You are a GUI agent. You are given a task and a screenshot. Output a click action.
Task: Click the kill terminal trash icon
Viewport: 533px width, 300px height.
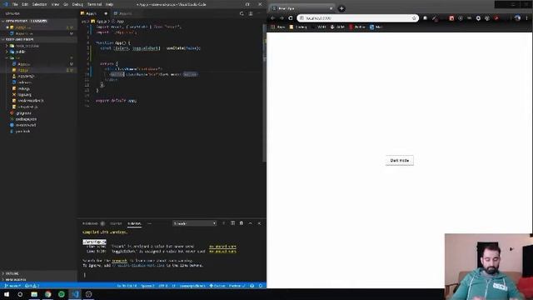[242, 223]
